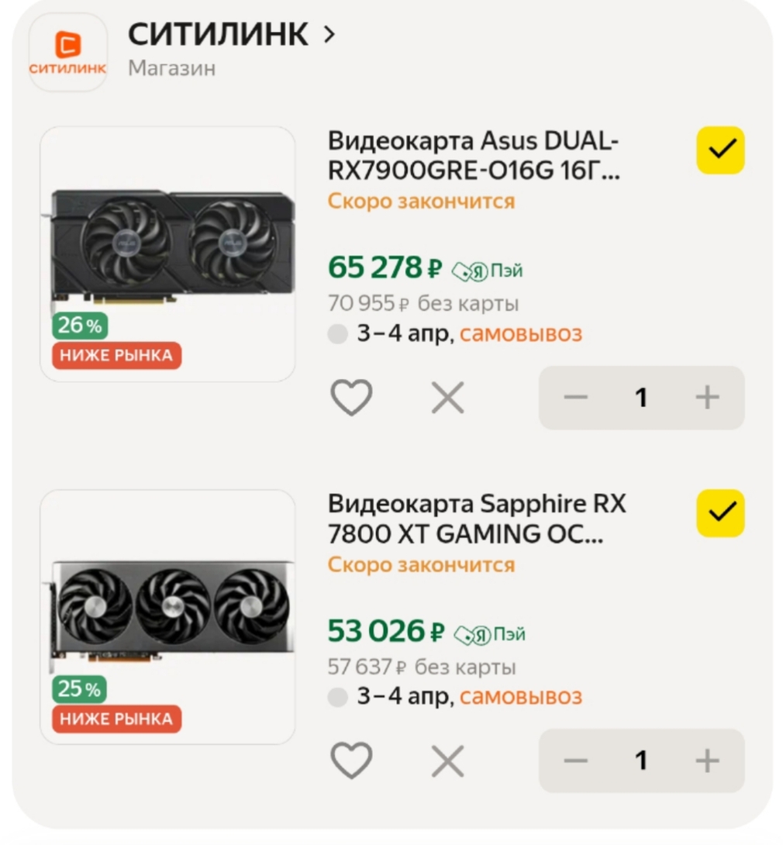783x845 pixels.
Task: Open Asus DUAL-RX7900GRE product title
Action: (x=474, y=156)
